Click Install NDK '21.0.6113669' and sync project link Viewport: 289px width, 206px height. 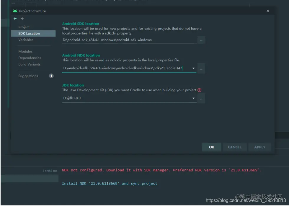click(110, 184)
